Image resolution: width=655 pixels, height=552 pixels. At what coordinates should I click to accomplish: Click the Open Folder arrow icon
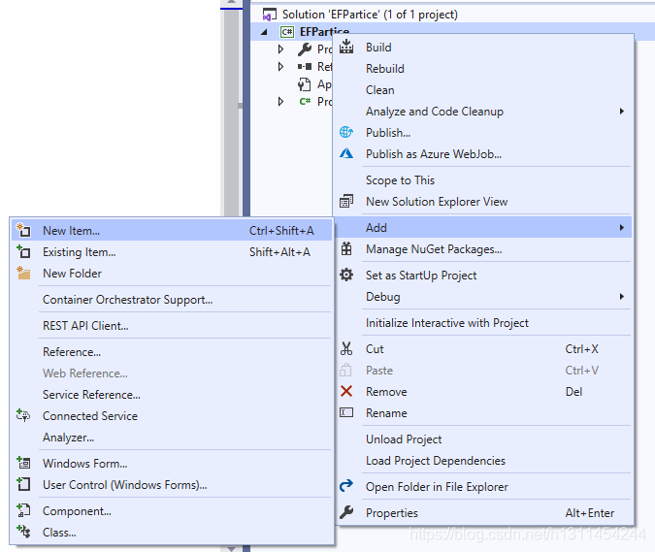(x=346, y=486)
